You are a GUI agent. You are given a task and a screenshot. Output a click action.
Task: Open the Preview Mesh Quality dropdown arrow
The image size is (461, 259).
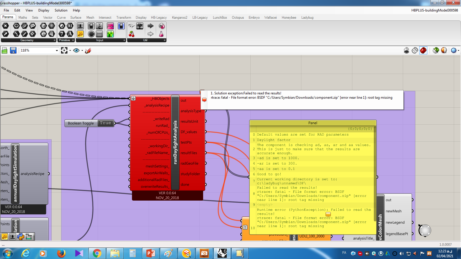458,51
